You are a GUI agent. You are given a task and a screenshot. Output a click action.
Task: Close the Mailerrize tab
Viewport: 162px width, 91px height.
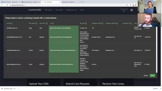[x=80, y=2]
